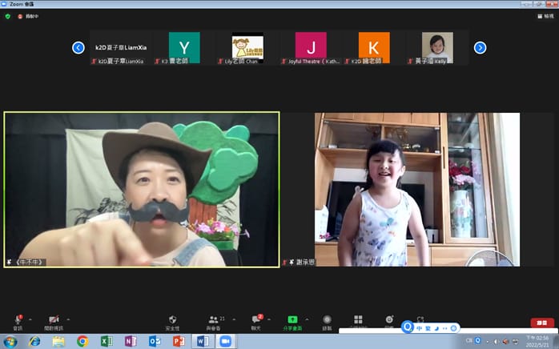Expand video options arrow beside camera

click(68, 319)
